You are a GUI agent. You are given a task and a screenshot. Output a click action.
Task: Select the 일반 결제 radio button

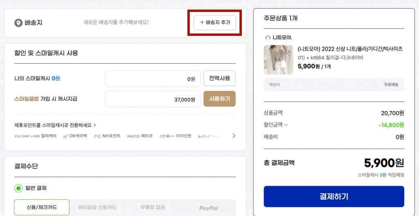point(18,188)
